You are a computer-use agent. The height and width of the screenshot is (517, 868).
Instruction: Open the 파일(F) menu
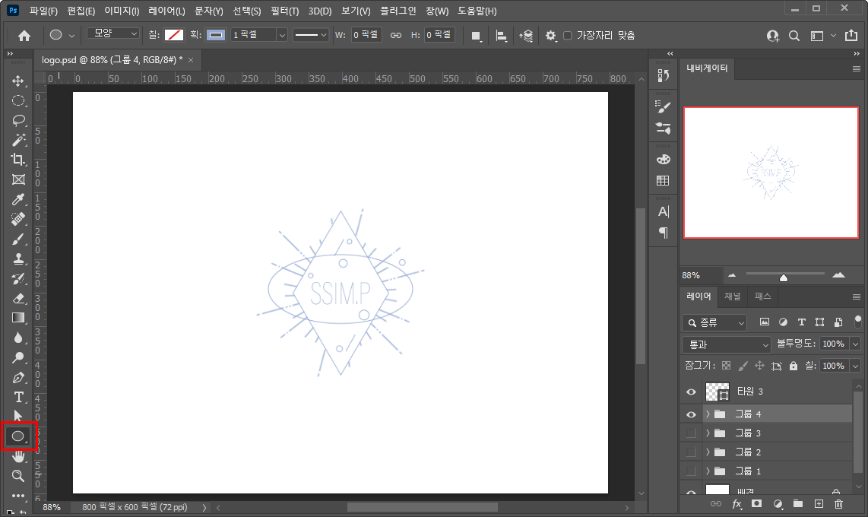[x=43, y=11]
